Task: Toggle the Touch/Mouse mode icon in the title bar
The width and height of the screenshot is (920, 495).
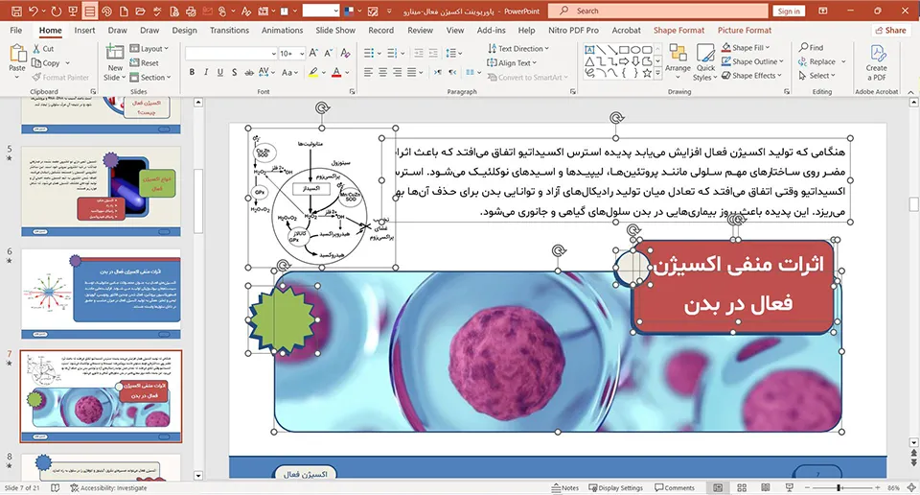Action: (x=222, y=11)
